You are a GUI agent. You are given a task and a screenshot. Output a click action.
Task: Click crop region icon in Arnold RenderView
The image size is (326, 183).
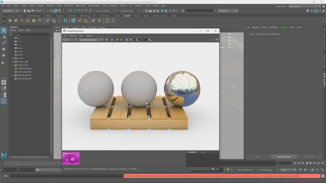pyautogui.click(x=112, y=40)
